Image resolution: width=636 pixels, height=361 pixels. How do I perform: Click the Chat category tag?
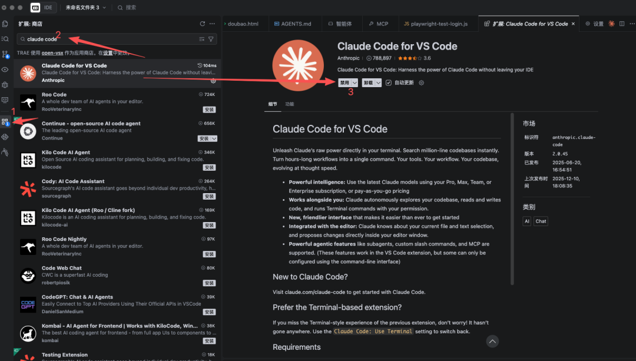tap(541, 221)
